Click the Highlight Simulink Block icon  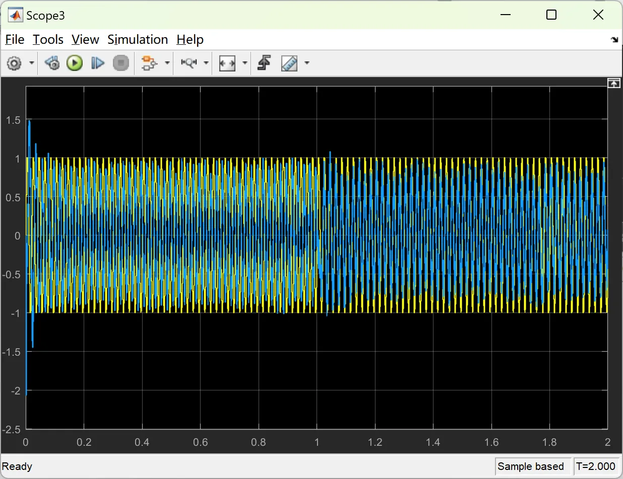(x=149, y=63)
